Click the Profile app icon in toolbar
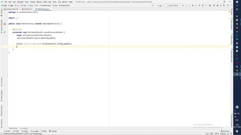 [199, 5]
